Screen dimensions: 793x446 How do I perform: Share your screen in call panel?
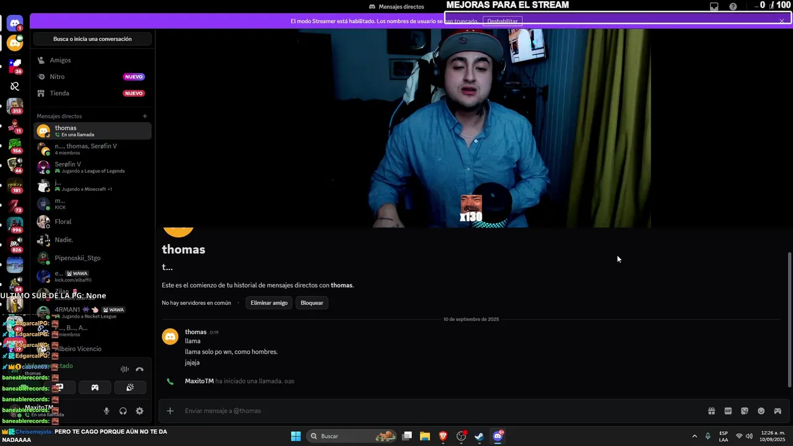tap(59, 387)
